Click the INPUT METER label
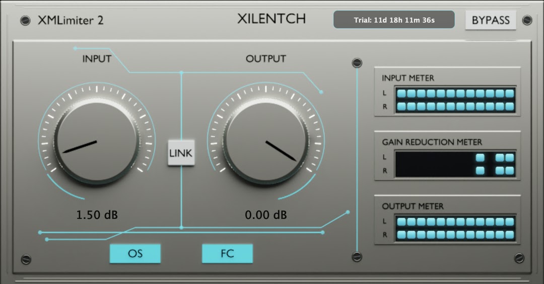The height and width of the screenshot is (284, 544). [x=408, y=78]
